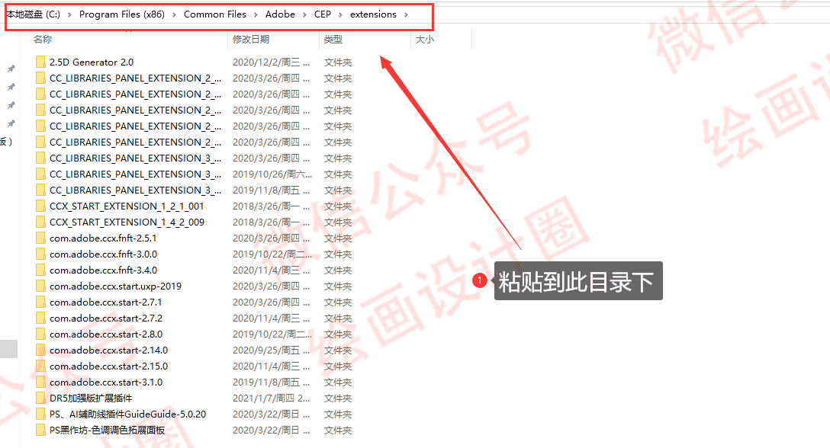830x448 pixels.
Task: Click the folder icon beside CCX_START_EXTENSION_1_4_2_009
Action: point(40,222)
